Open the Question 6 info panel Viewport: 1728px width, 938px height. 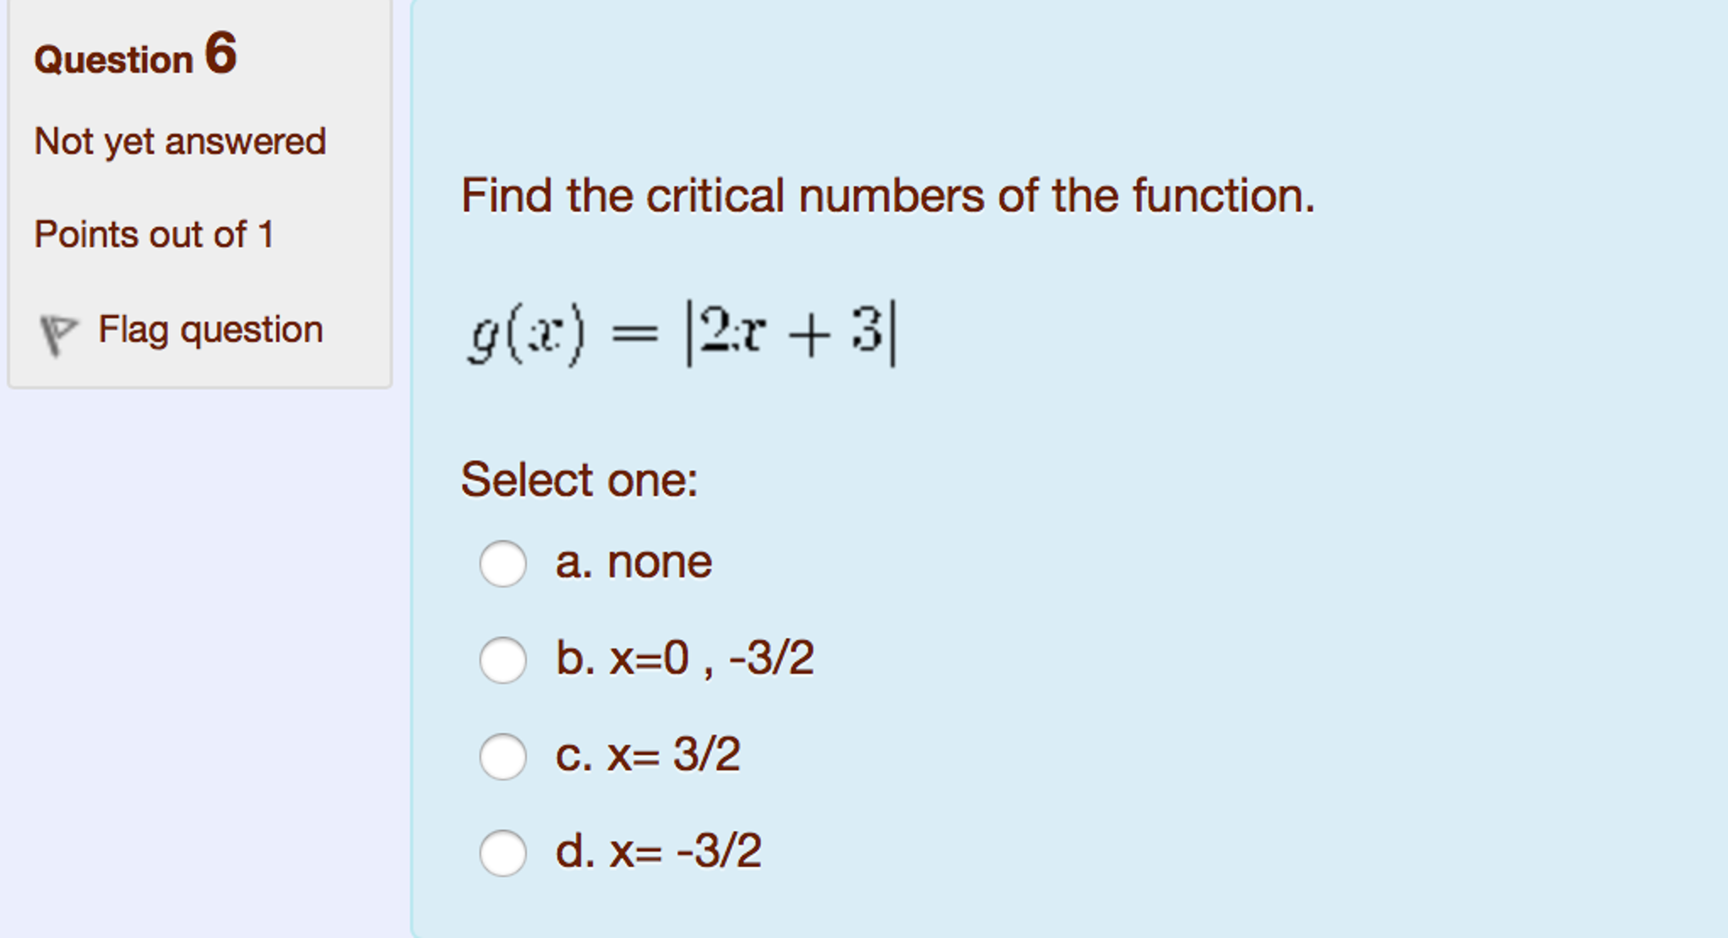coord(135,57)
